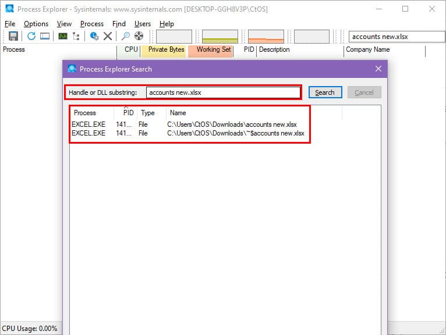Click the commit history mini graph in toolbar
This screenshot has height=335, width=446.
(220, 37)
